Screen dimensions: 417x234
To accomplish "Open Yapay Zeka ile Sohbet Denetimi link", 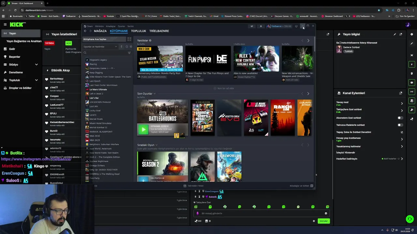I will point(369,132).
